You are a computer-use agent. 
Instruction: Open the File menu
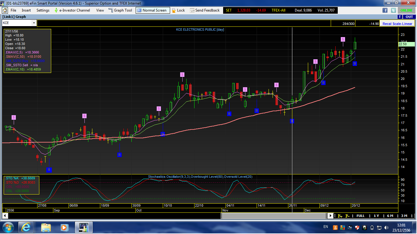point(13,10)
